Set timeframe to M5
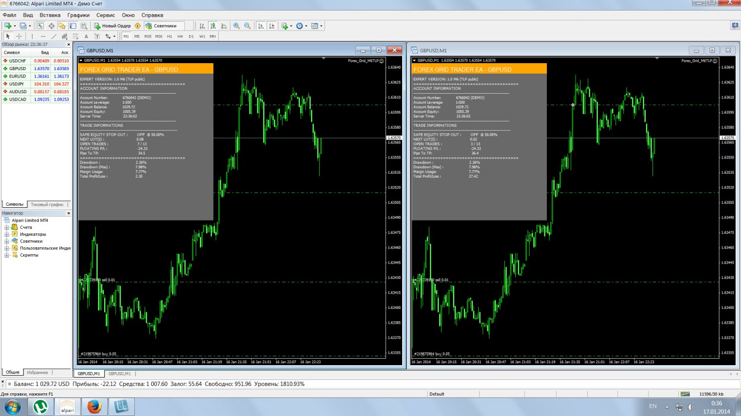This screenshot has width=741, height=416. tap(137, 36)
